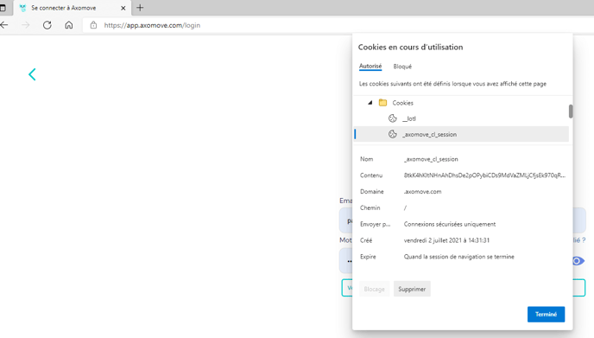The height and width of the screenshot is (338, 594).
Task: Open the tab actions menu icon
Action: point(3,8)
